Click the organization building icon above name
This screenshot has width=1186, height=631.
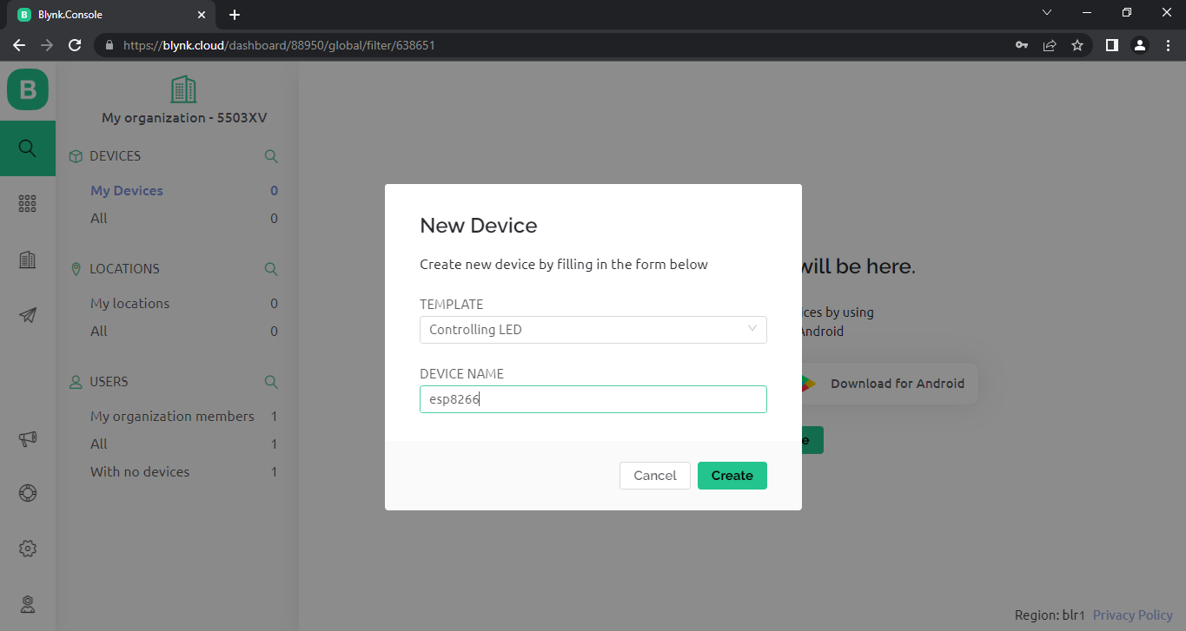[183, 89]
